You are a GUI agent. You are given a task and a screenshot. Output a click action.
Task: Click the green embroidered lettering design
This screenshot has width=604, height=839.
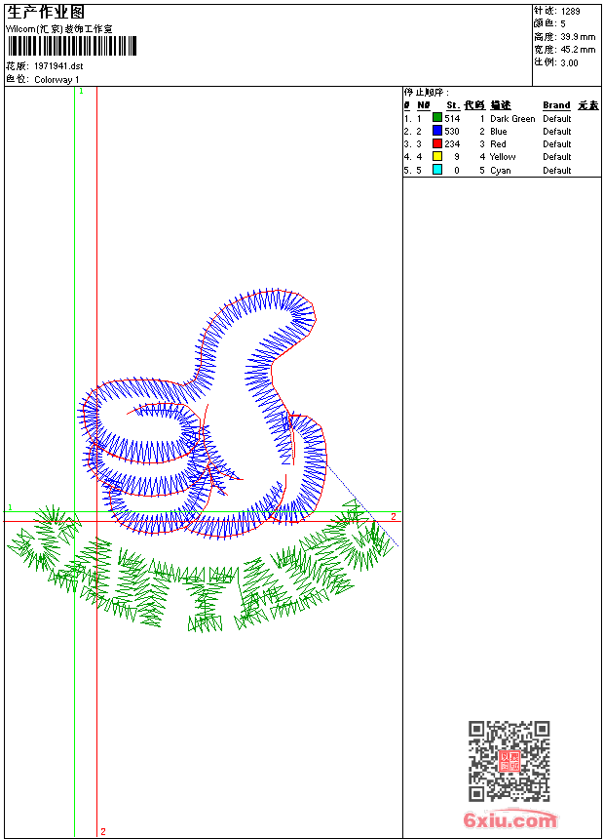[x=202, y=567]
